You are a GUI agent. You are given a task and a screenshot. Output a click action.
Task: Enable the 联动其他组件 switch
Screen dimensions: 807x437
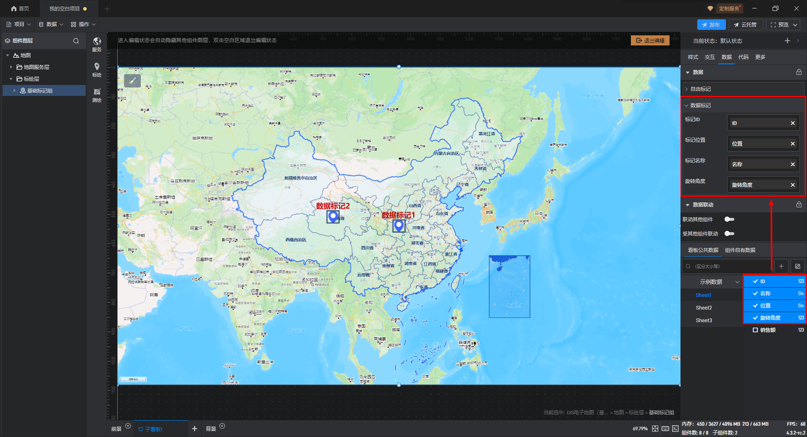pos(729,220)
